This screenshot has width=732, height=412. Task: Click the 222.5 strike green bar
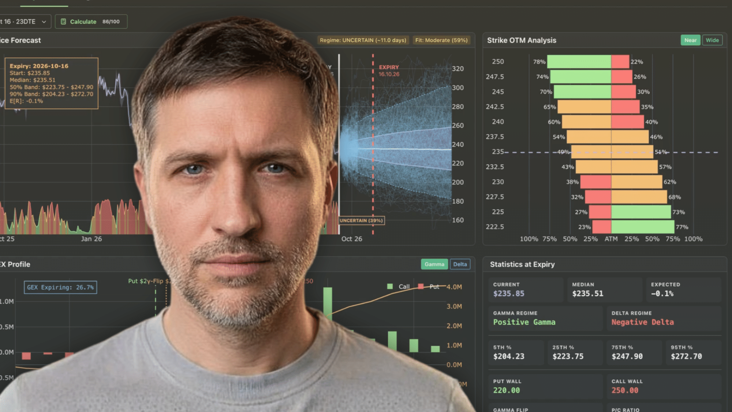643,227
